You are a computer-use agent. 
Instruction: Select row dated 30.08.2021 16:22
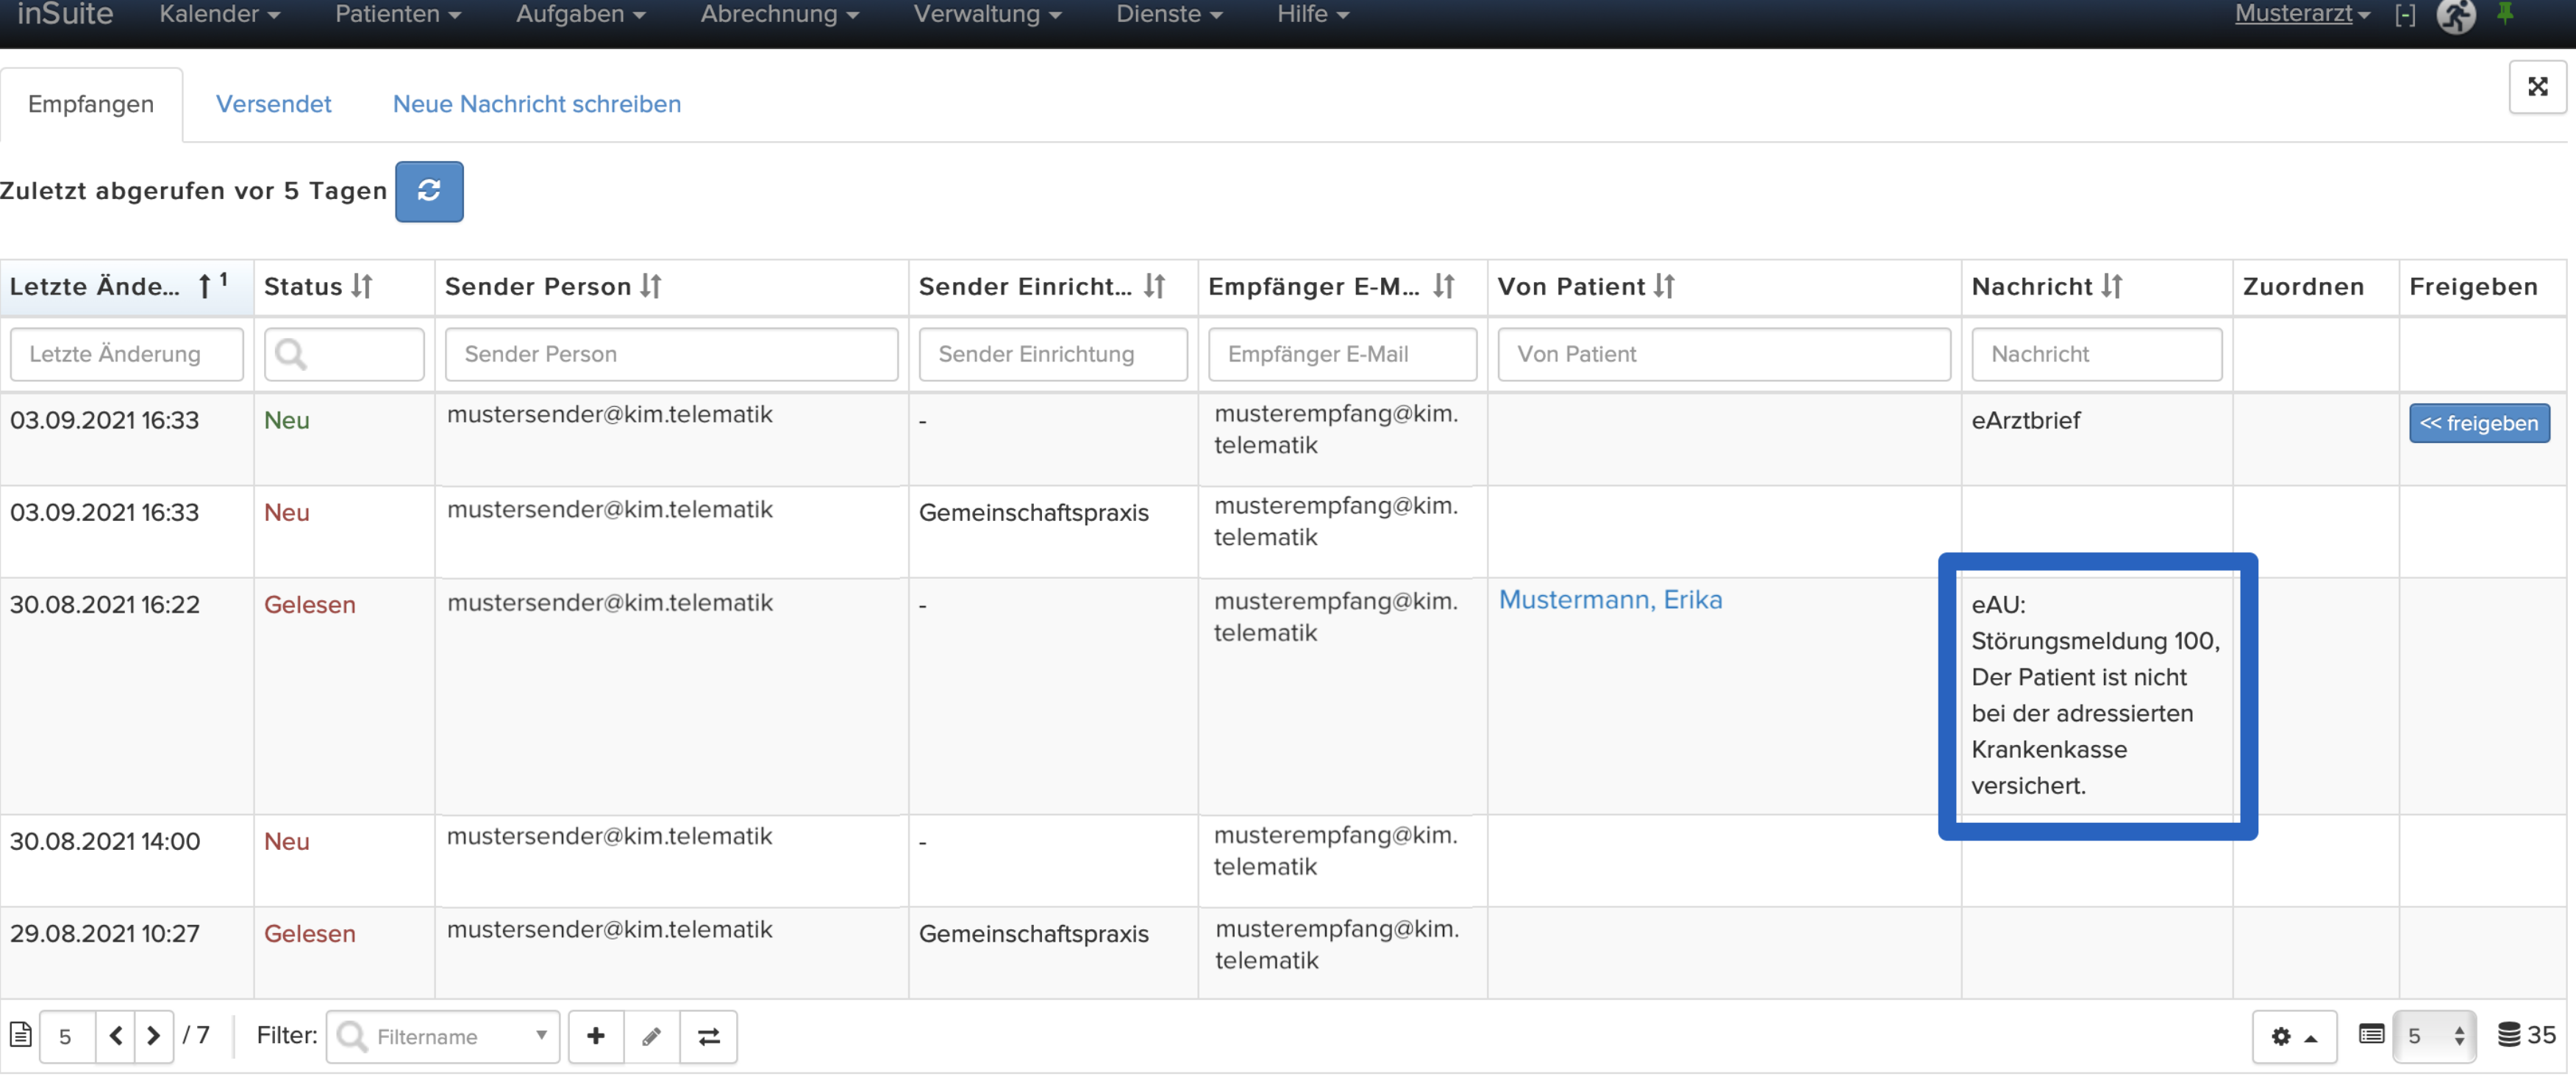(x=1284, y=696)
